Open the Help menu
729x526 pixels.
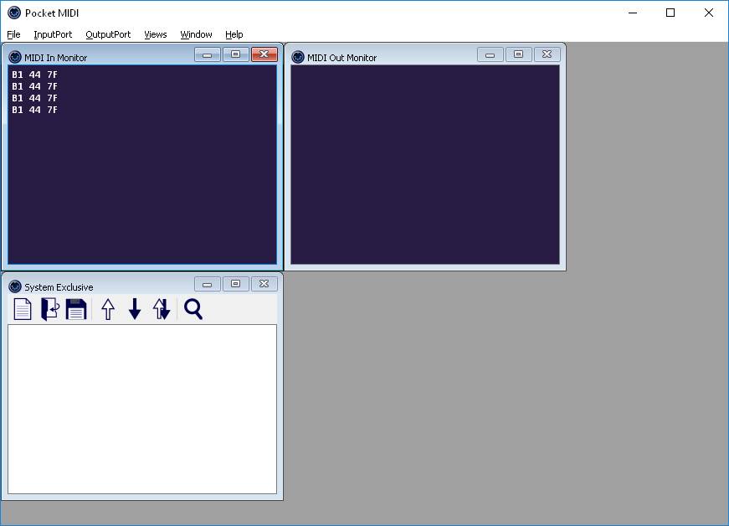coord(234,34)
